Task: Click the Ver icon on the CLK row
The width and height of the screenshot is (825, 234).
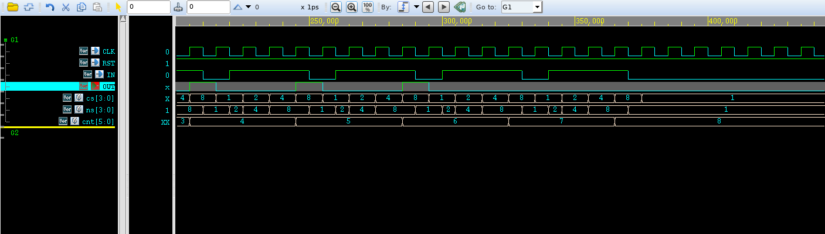Action: click(x=83, y=51)
